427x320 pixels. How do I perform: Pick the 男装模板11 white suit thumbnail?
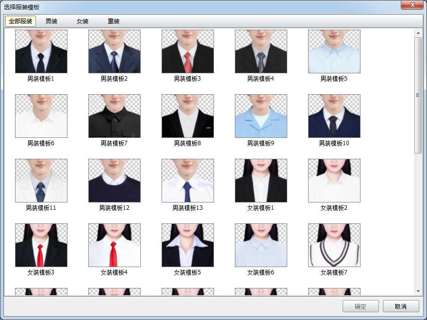(41, 181)
